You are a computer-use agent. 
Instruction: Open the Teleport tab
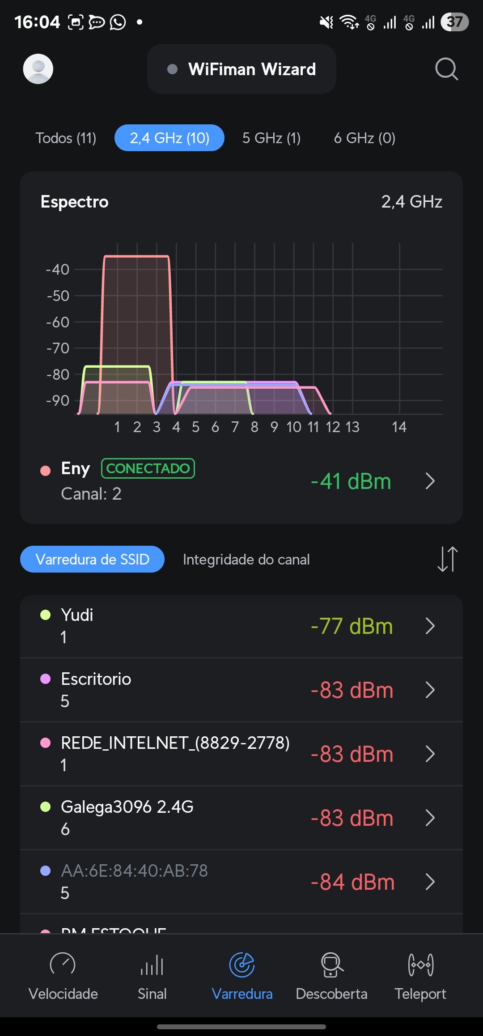420,975
